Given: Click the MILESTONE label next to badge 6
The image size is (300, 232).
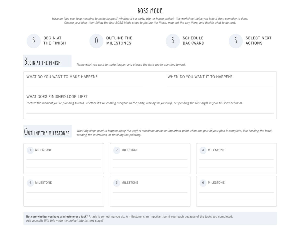Looking at the screenshot, I should click(216, 183).
